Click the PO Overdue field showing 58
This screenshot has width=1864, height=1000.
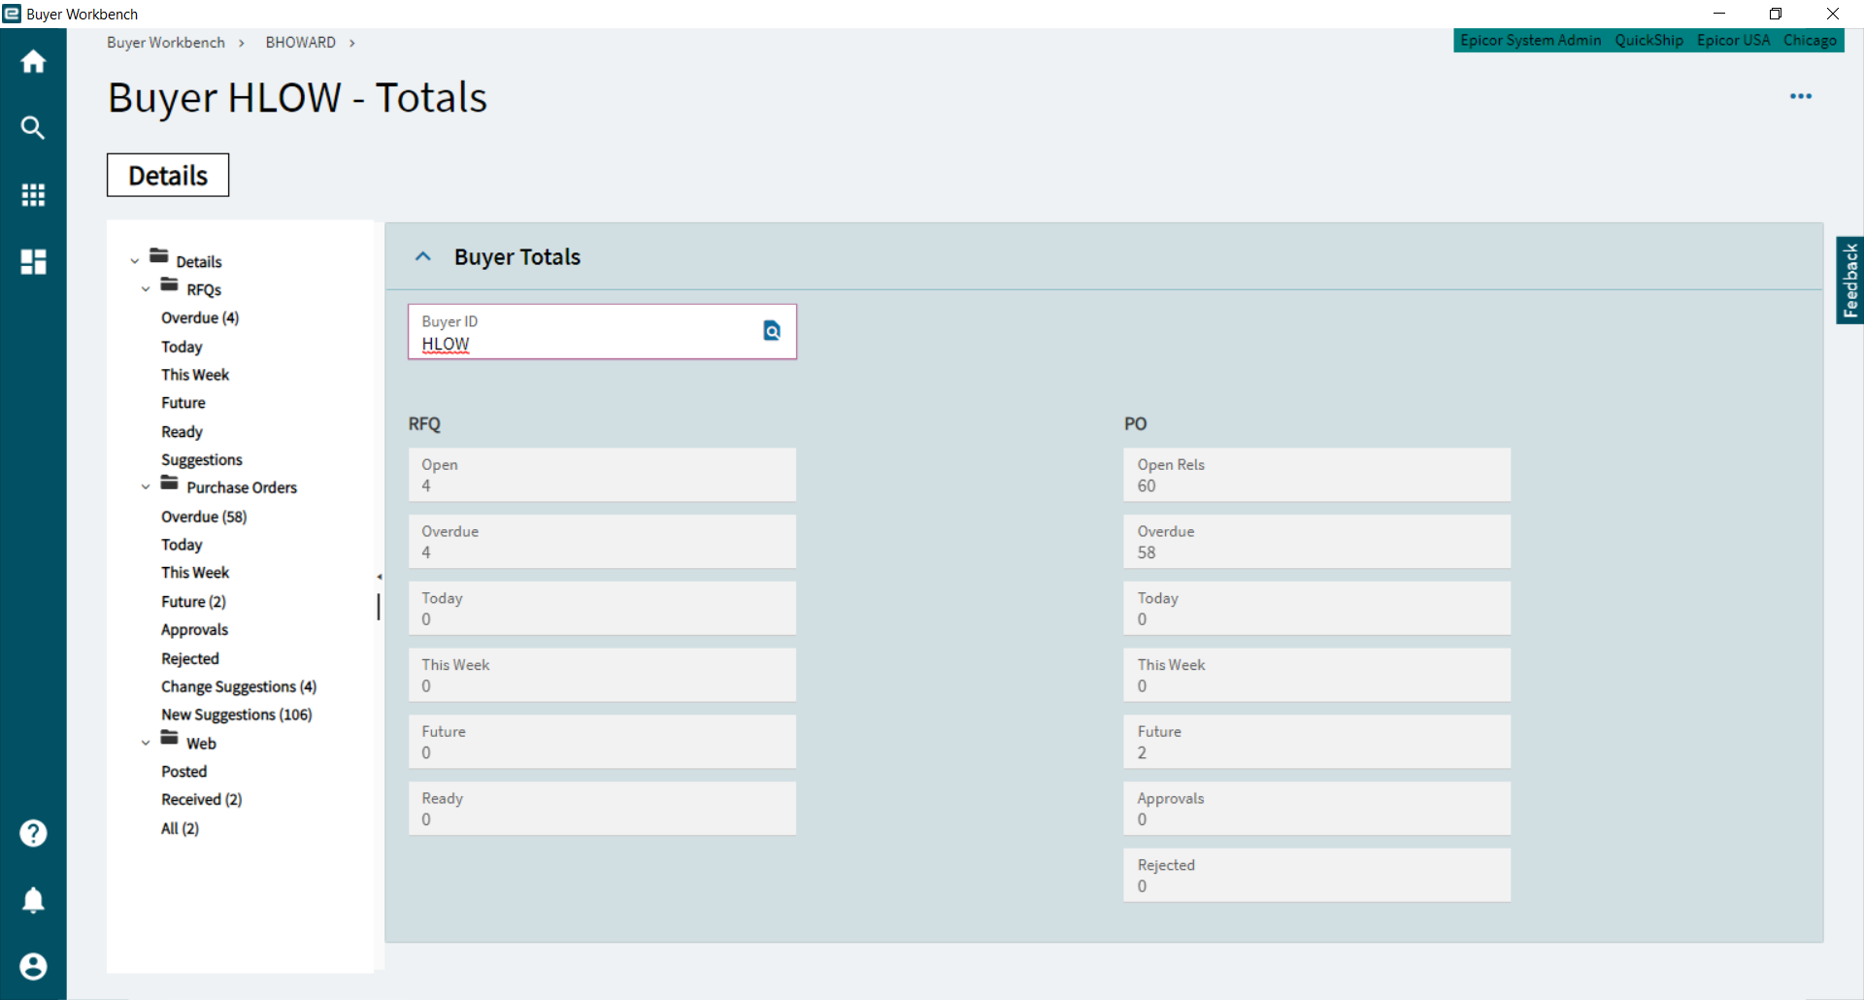point(1317,542)
